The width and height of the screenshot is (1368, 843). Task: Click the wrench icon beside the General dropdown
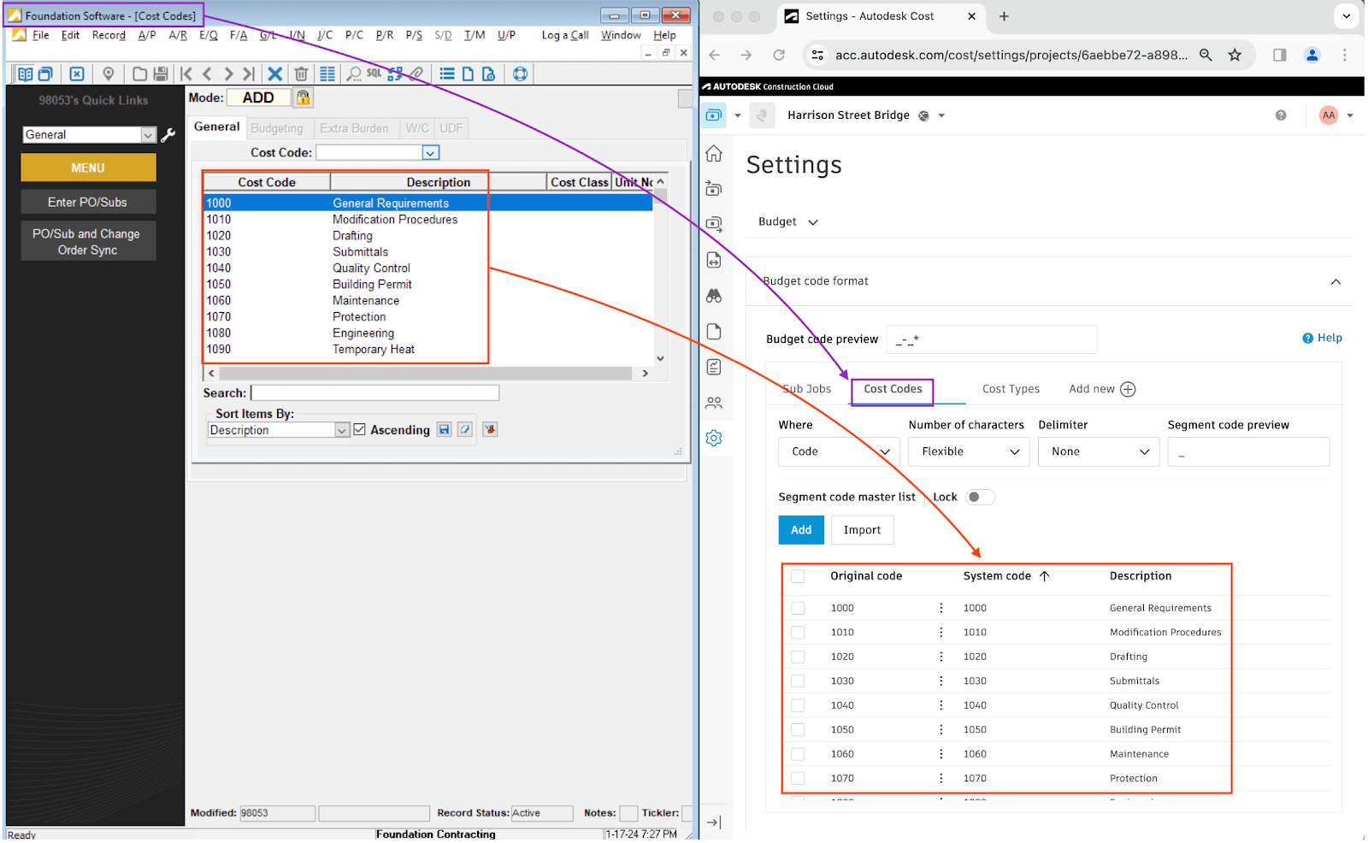click(168, 135)
